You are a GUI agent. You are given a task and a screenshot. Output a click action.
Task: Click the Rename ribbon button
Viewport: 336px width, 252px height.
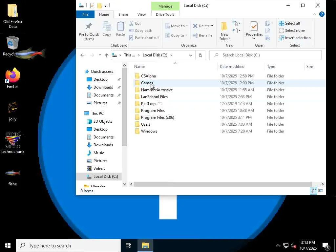pos(202,35)
